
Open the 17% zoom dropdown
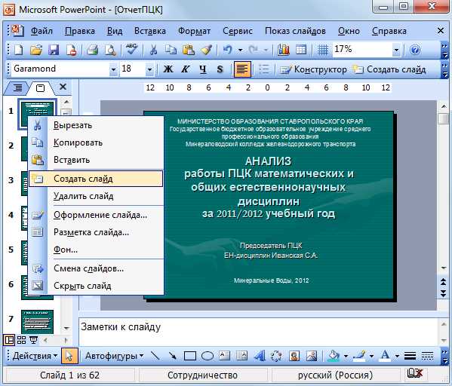(396, 50)
